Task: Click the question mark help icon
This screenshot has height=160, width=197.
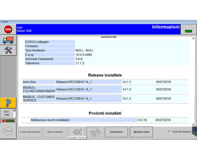Action: click(x=8, y=102)
